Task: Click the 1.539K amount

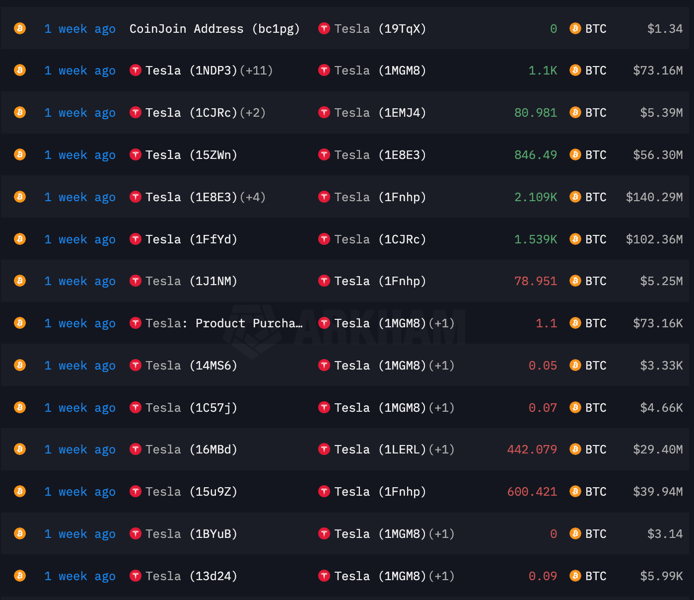Action: click(x=536, y=239)
